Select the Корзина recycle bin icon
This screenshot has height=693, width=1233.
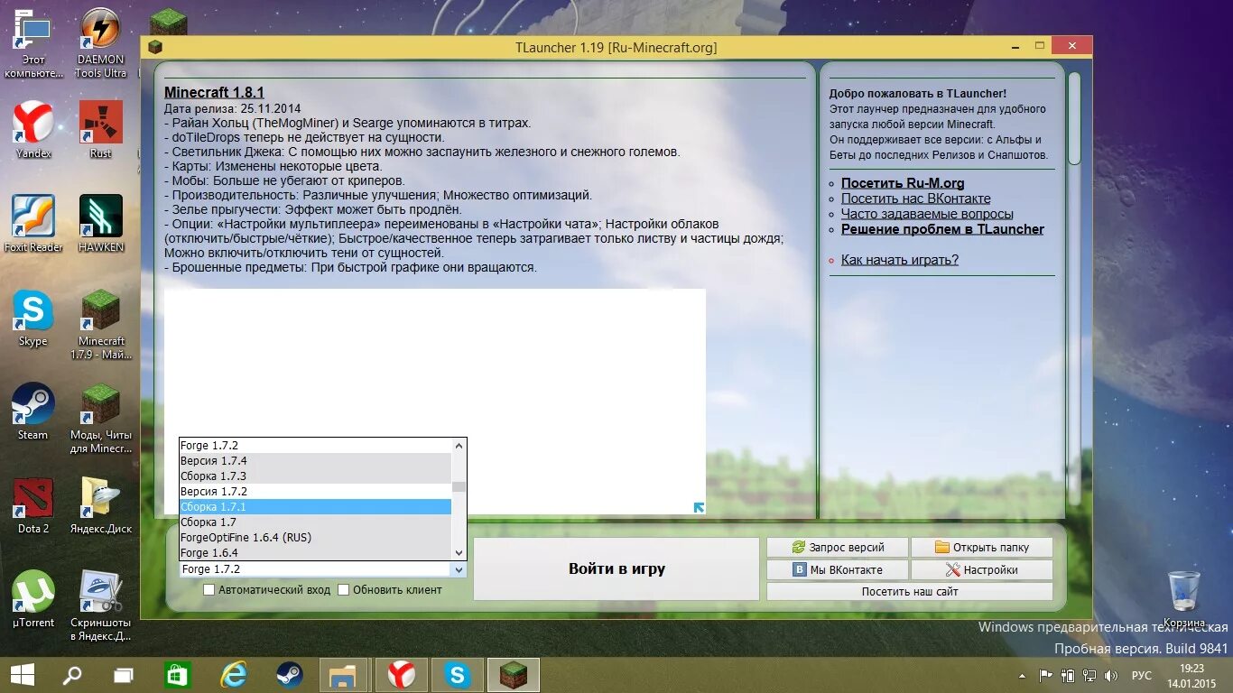1183,599
